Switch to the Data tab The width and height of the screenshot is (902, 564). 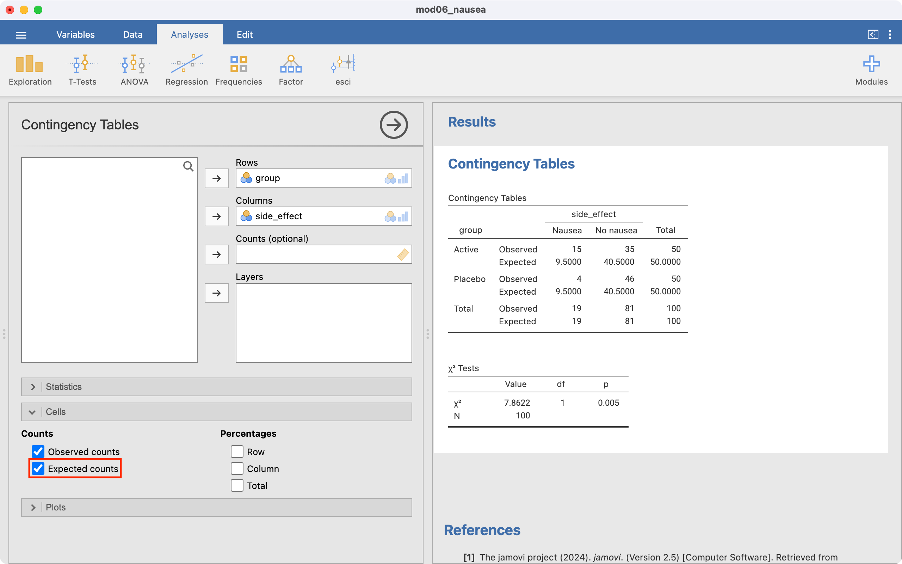[x=133, y=35]
